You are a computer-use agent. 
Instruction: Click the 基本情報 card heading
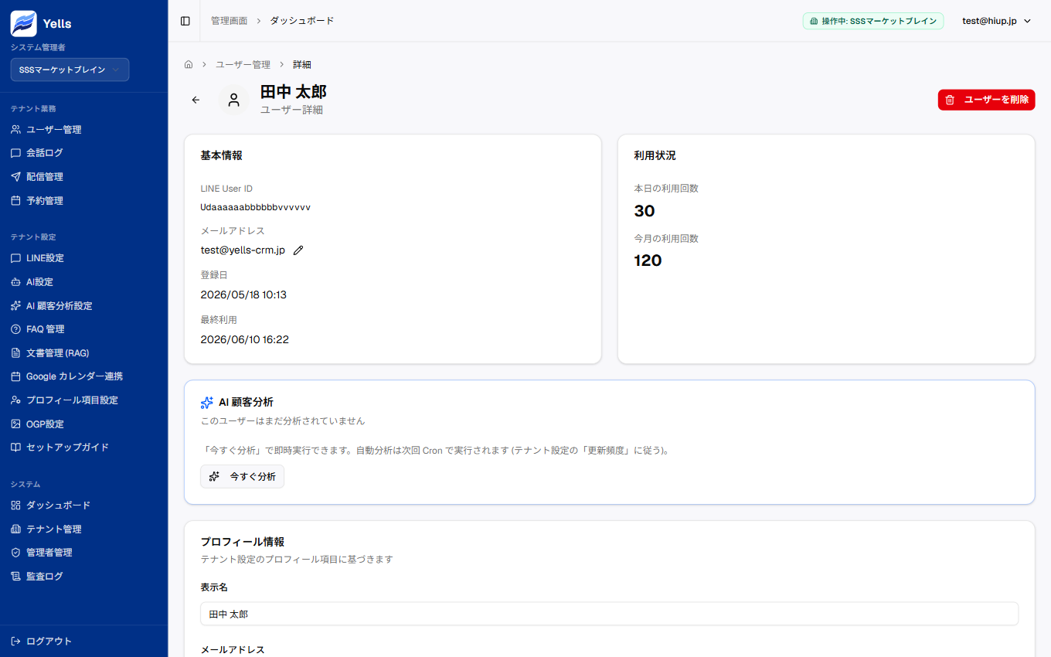point(221,155)
